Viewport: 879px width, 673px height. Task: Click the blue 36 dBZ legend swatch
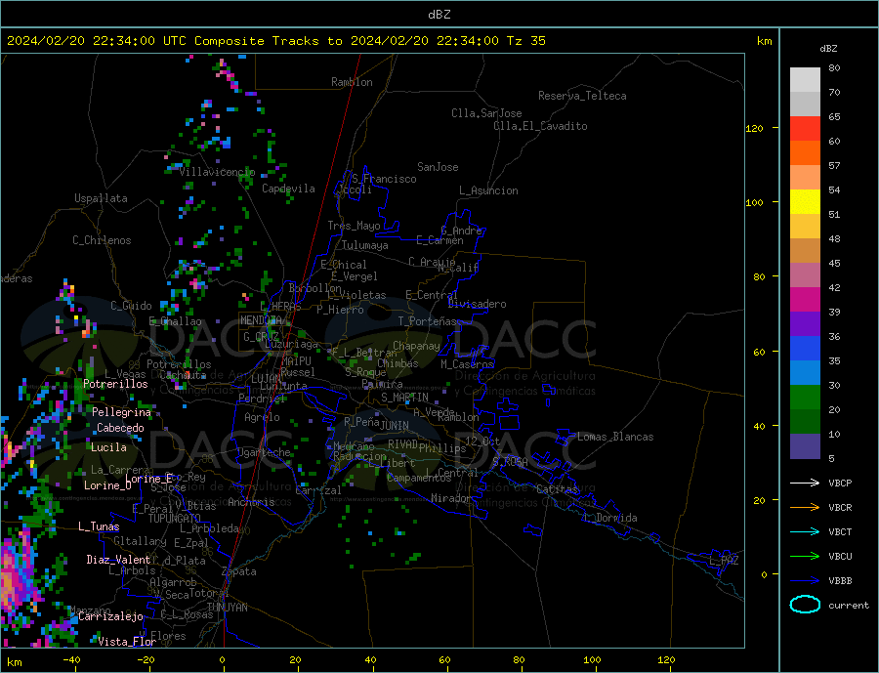pyautogui.click(x=805, y=349)
